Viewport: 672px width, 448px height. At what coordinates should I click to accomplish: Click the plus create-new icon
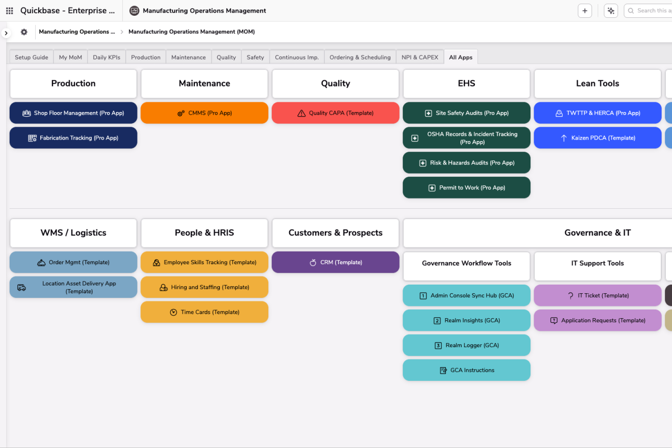pos(585,11)
